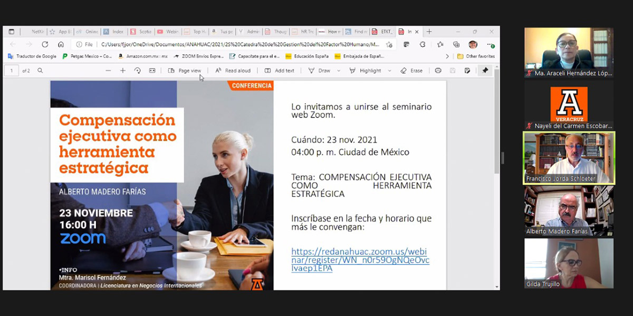Viewport: 633px width, 316px height.
Task: Add this page to favorites
Action: coord(389,45)
